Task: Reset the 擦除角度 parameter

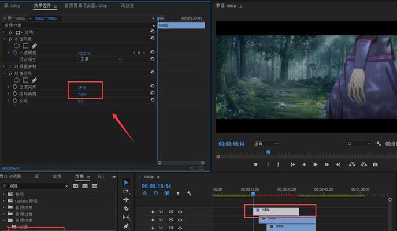Action: [x=152, y=93]
